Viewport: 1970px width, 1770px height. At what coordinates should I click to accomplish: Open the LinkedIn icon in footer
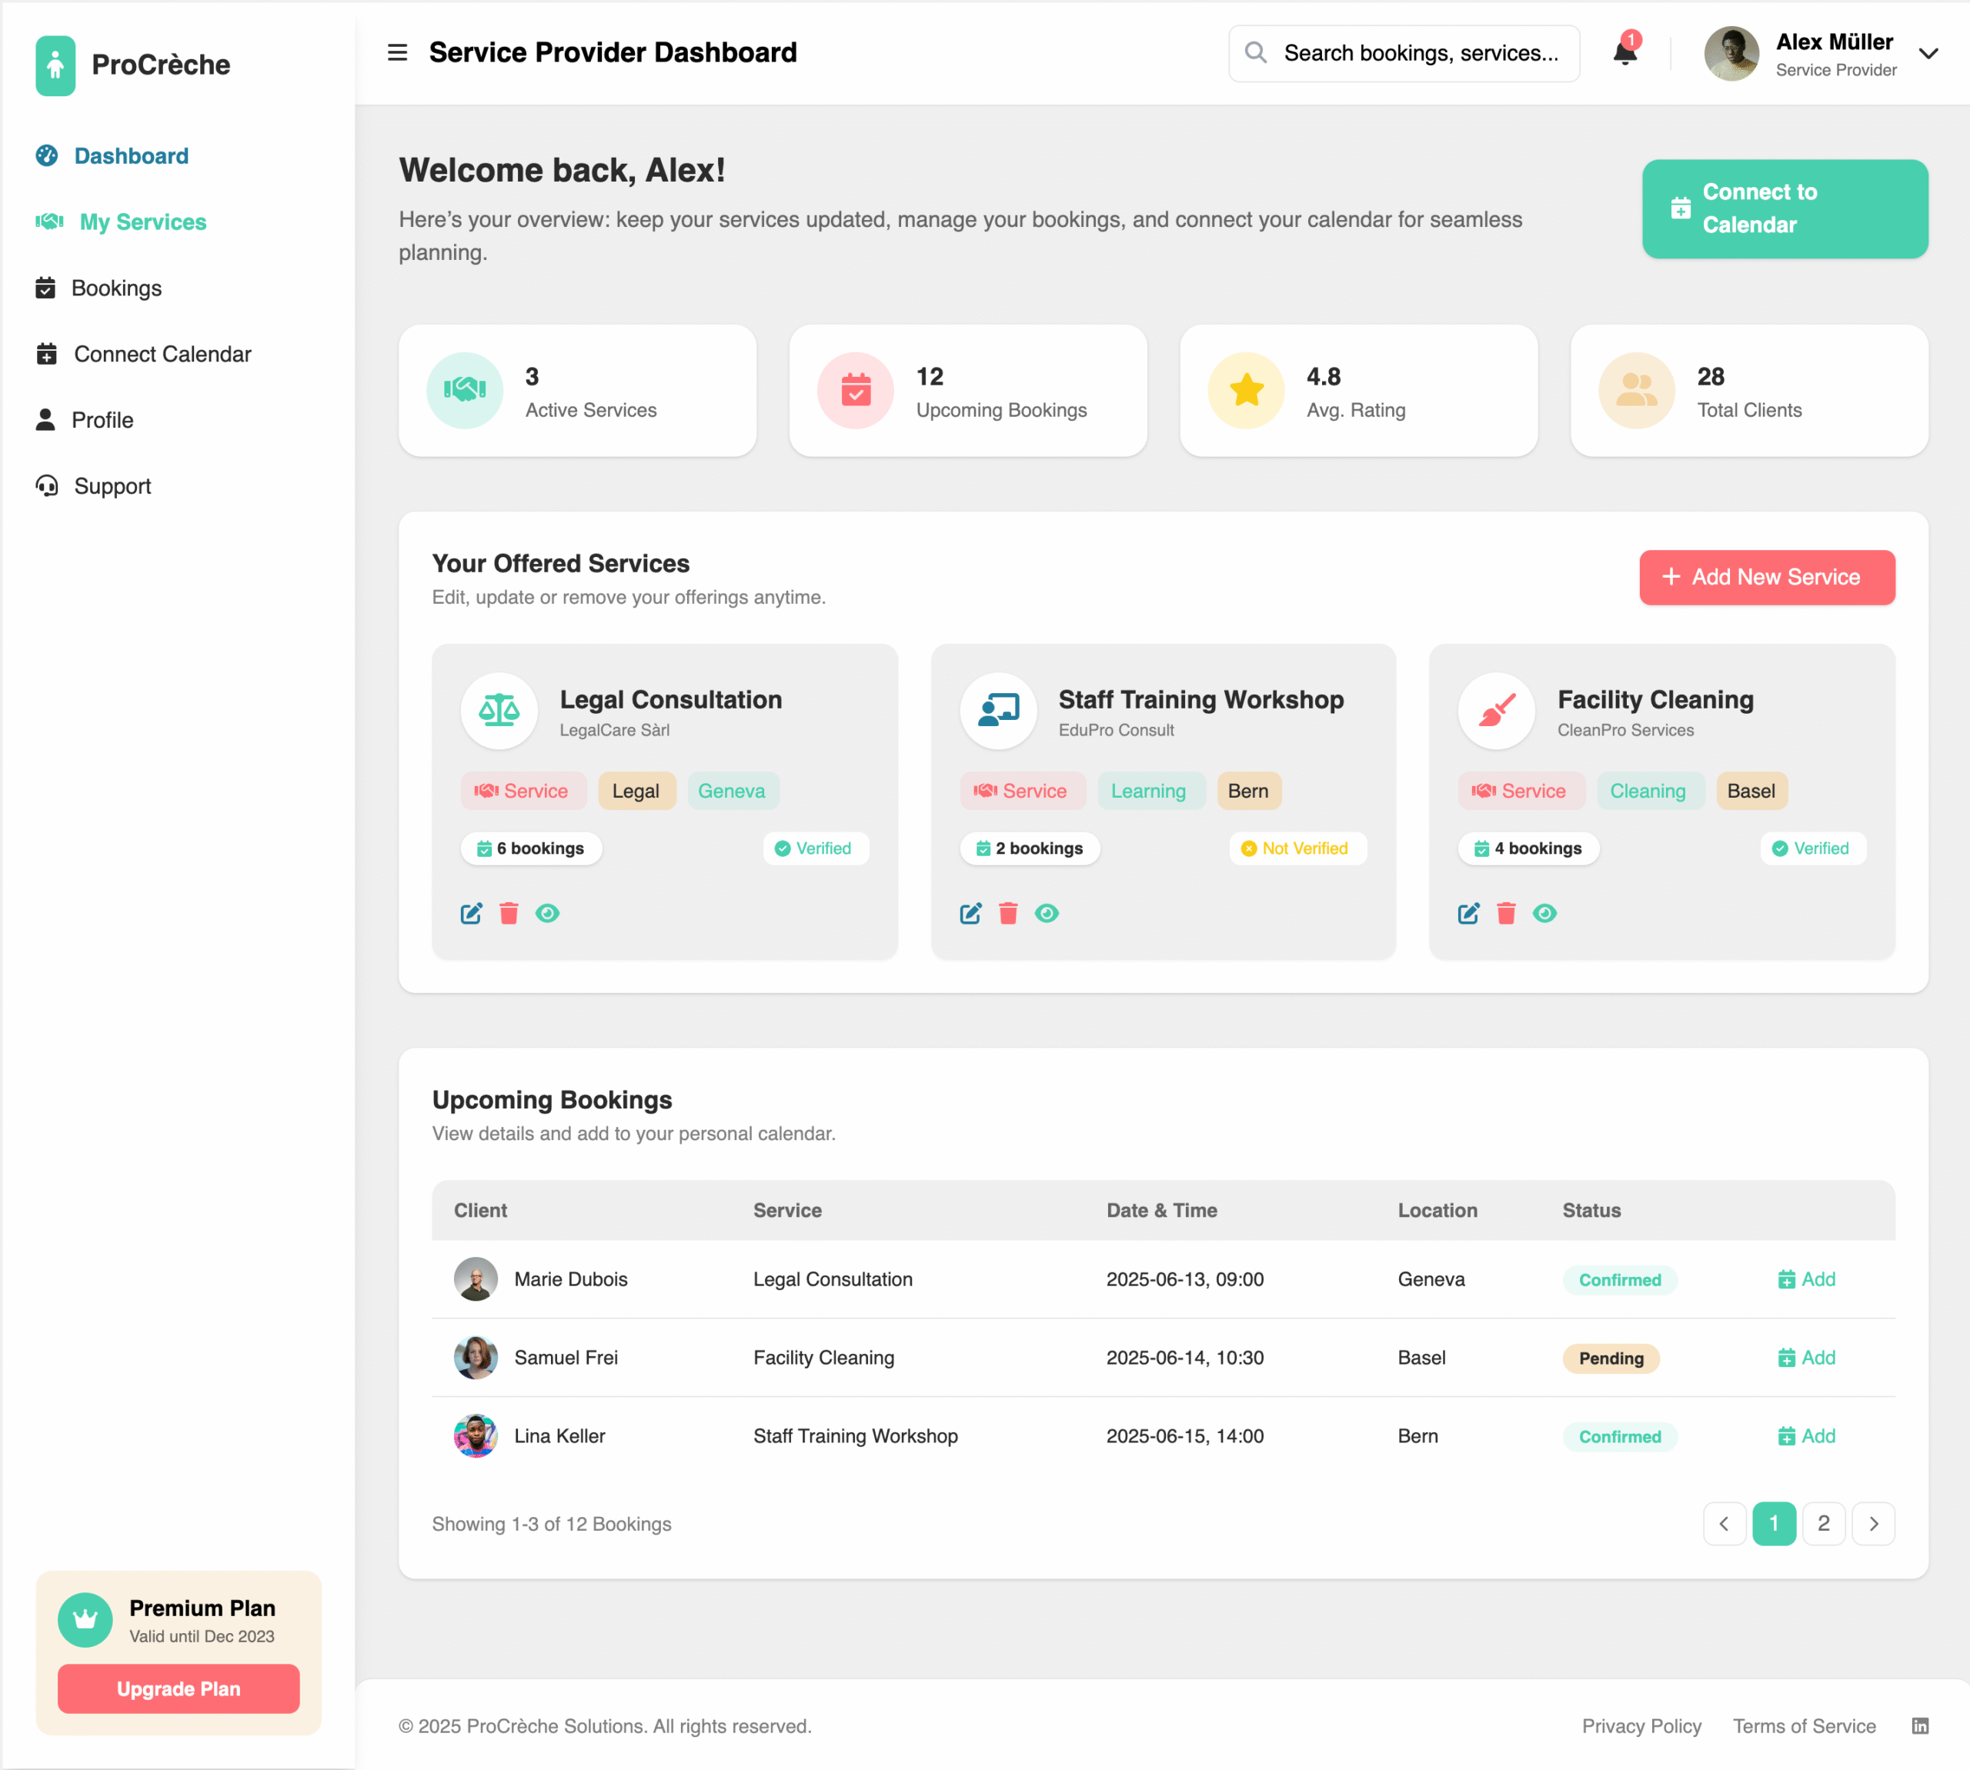pyautogui.click(x=1919, y=1725)
